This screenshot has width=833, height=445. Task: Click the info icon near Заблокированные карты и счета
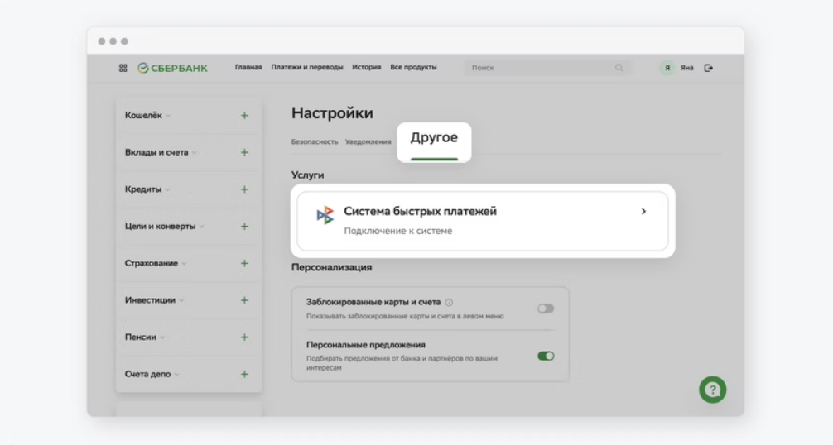pos(449,303)
